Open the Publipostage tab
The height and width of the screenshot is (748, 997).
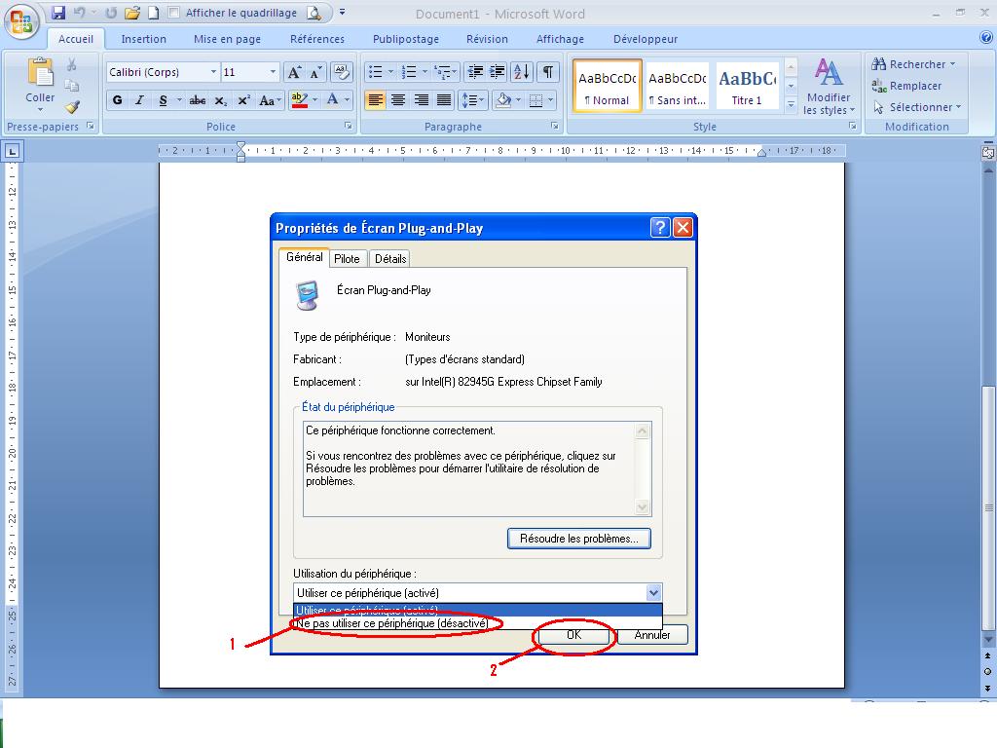pos(406,39)
